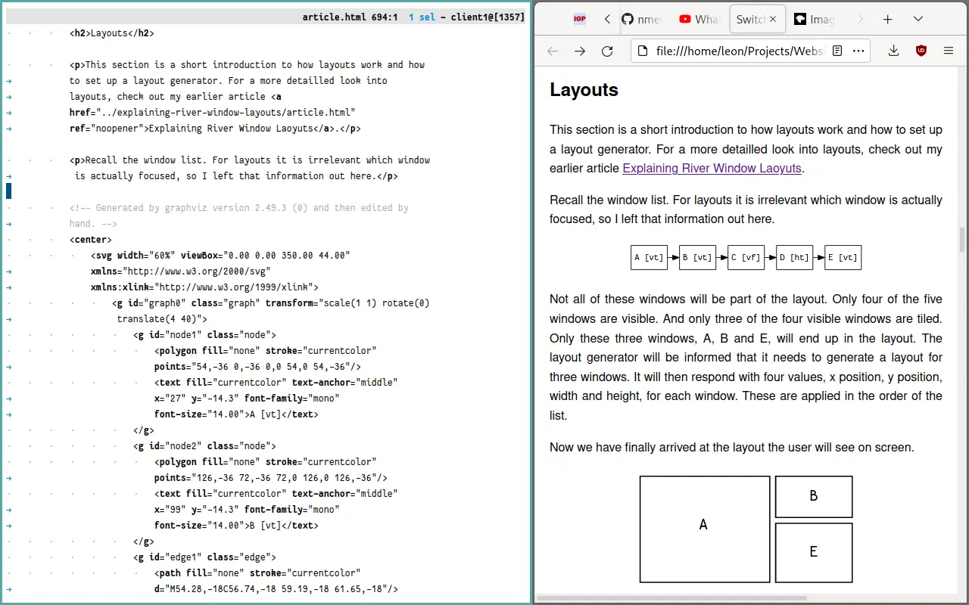This screenshot has height=605, width=969.
Task: Click the xmlns:xlink attribute line
Action: click(x=204, y=287)
